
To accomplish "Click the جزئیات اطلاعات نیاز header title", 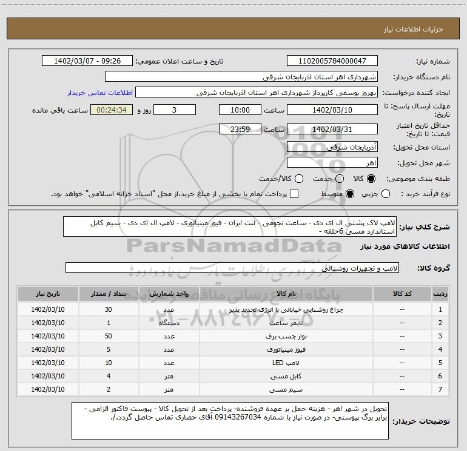I will [414, 29].
